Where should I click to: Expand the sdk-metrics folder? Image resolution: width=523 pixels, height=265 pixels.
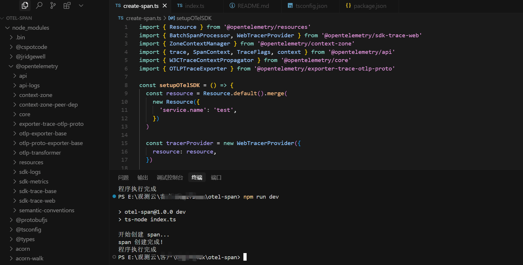click(15, 181)
